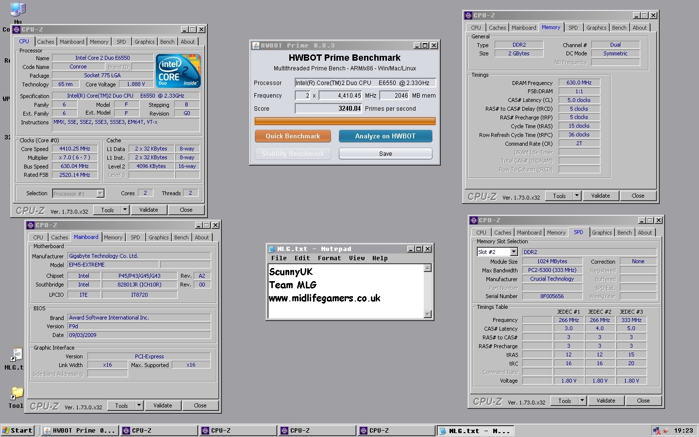Save the HWBOT Prime result
This screenshot has height=437, width=699.
tap(385, 153)
